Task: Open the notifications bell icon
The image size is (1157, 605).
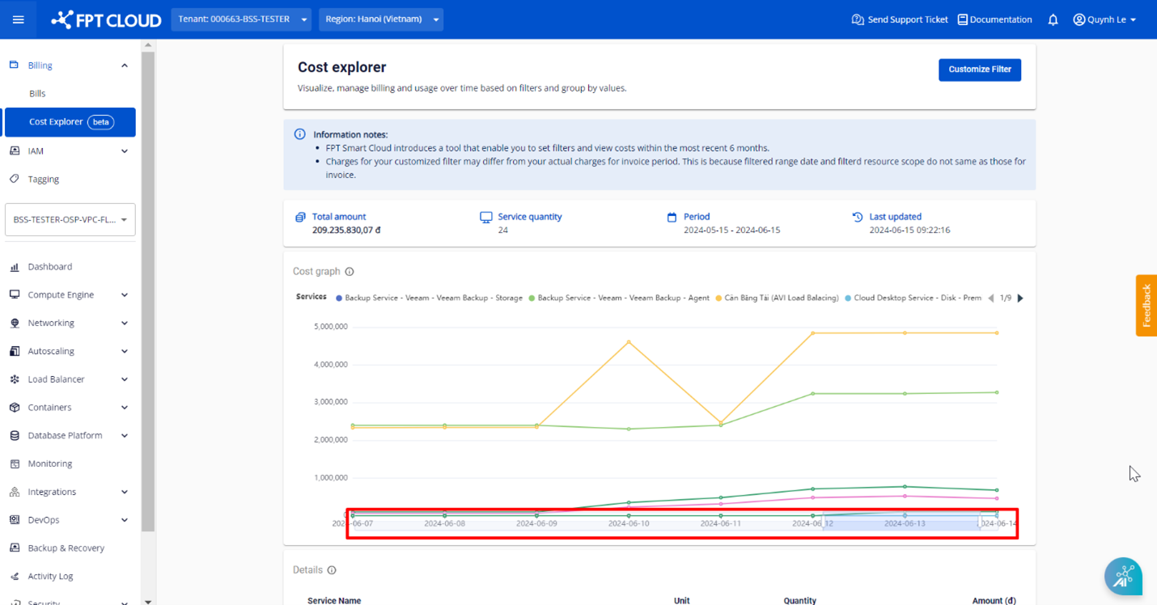Action: coord(1053,19)
